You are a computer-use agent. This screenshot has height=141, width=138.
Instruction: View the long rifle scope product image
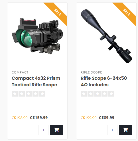click(106, 36)
